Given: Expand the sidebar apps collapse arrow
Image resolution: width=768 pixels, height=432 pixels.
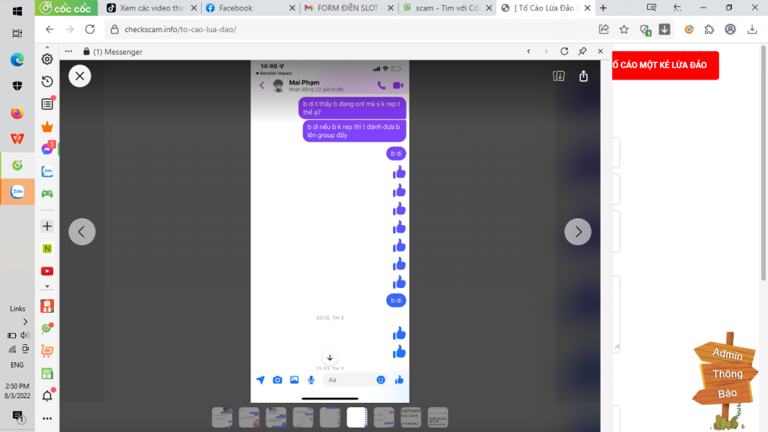Looking at the screenshot, I should click(x=46, y=286).
